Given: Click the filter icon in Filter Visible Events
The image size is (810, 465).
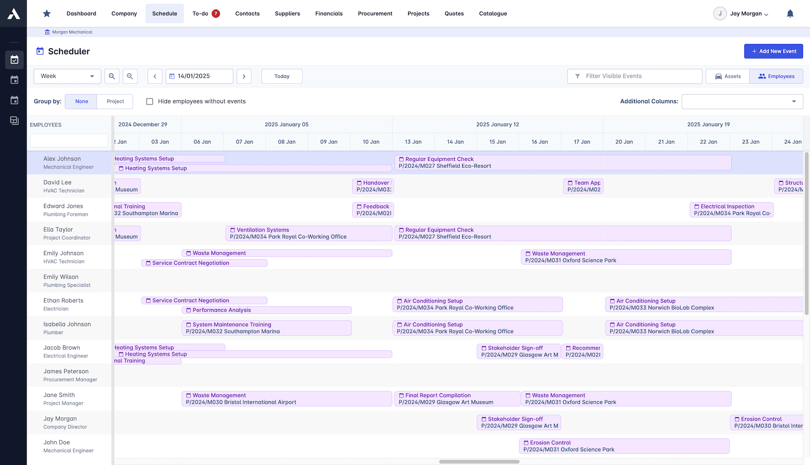Looking at the screenshot, I should coord(577,76).
